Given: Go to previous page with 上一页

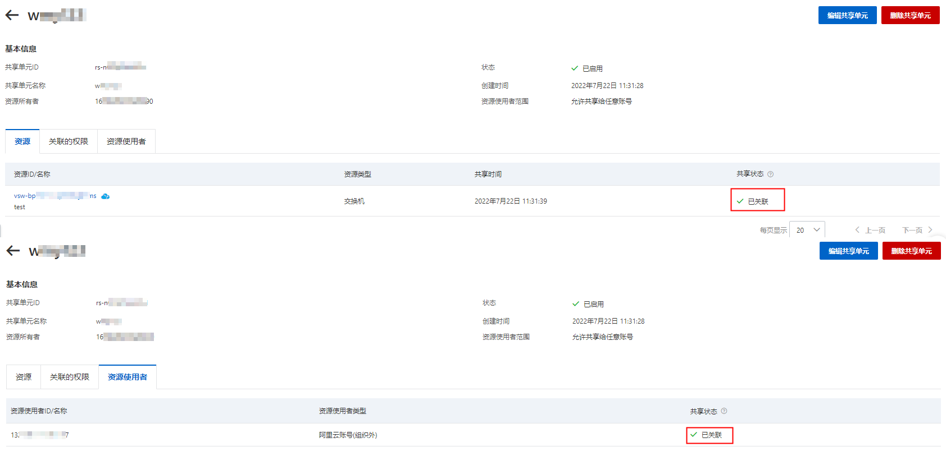Looking at the screenshot, I should coord(870,230).
